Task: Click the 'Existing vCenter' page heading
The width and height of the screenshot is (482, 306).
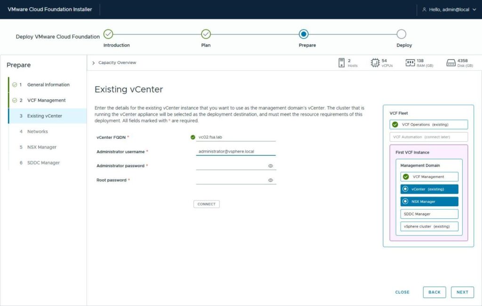Action: point(129,89)
